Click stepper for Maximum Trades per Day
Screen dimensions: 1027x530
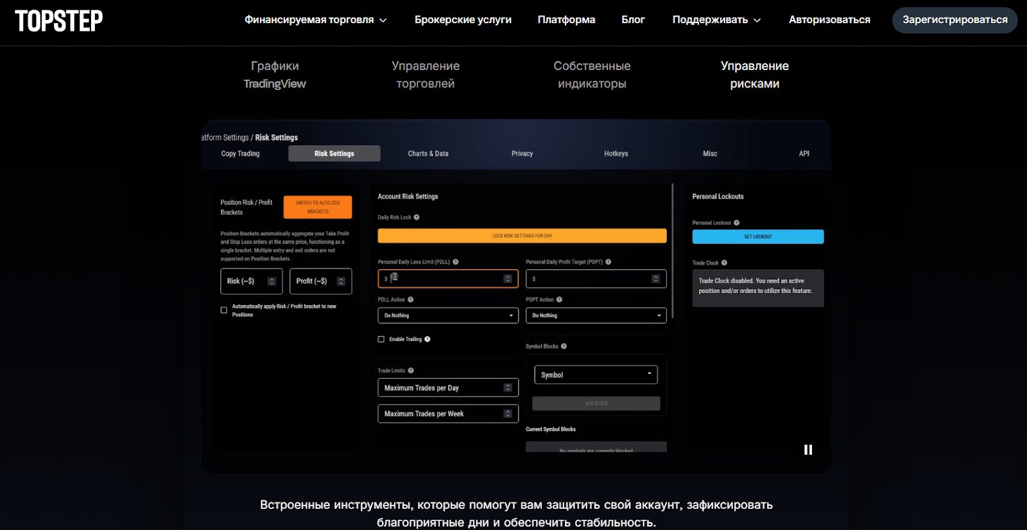click(508, 388)
